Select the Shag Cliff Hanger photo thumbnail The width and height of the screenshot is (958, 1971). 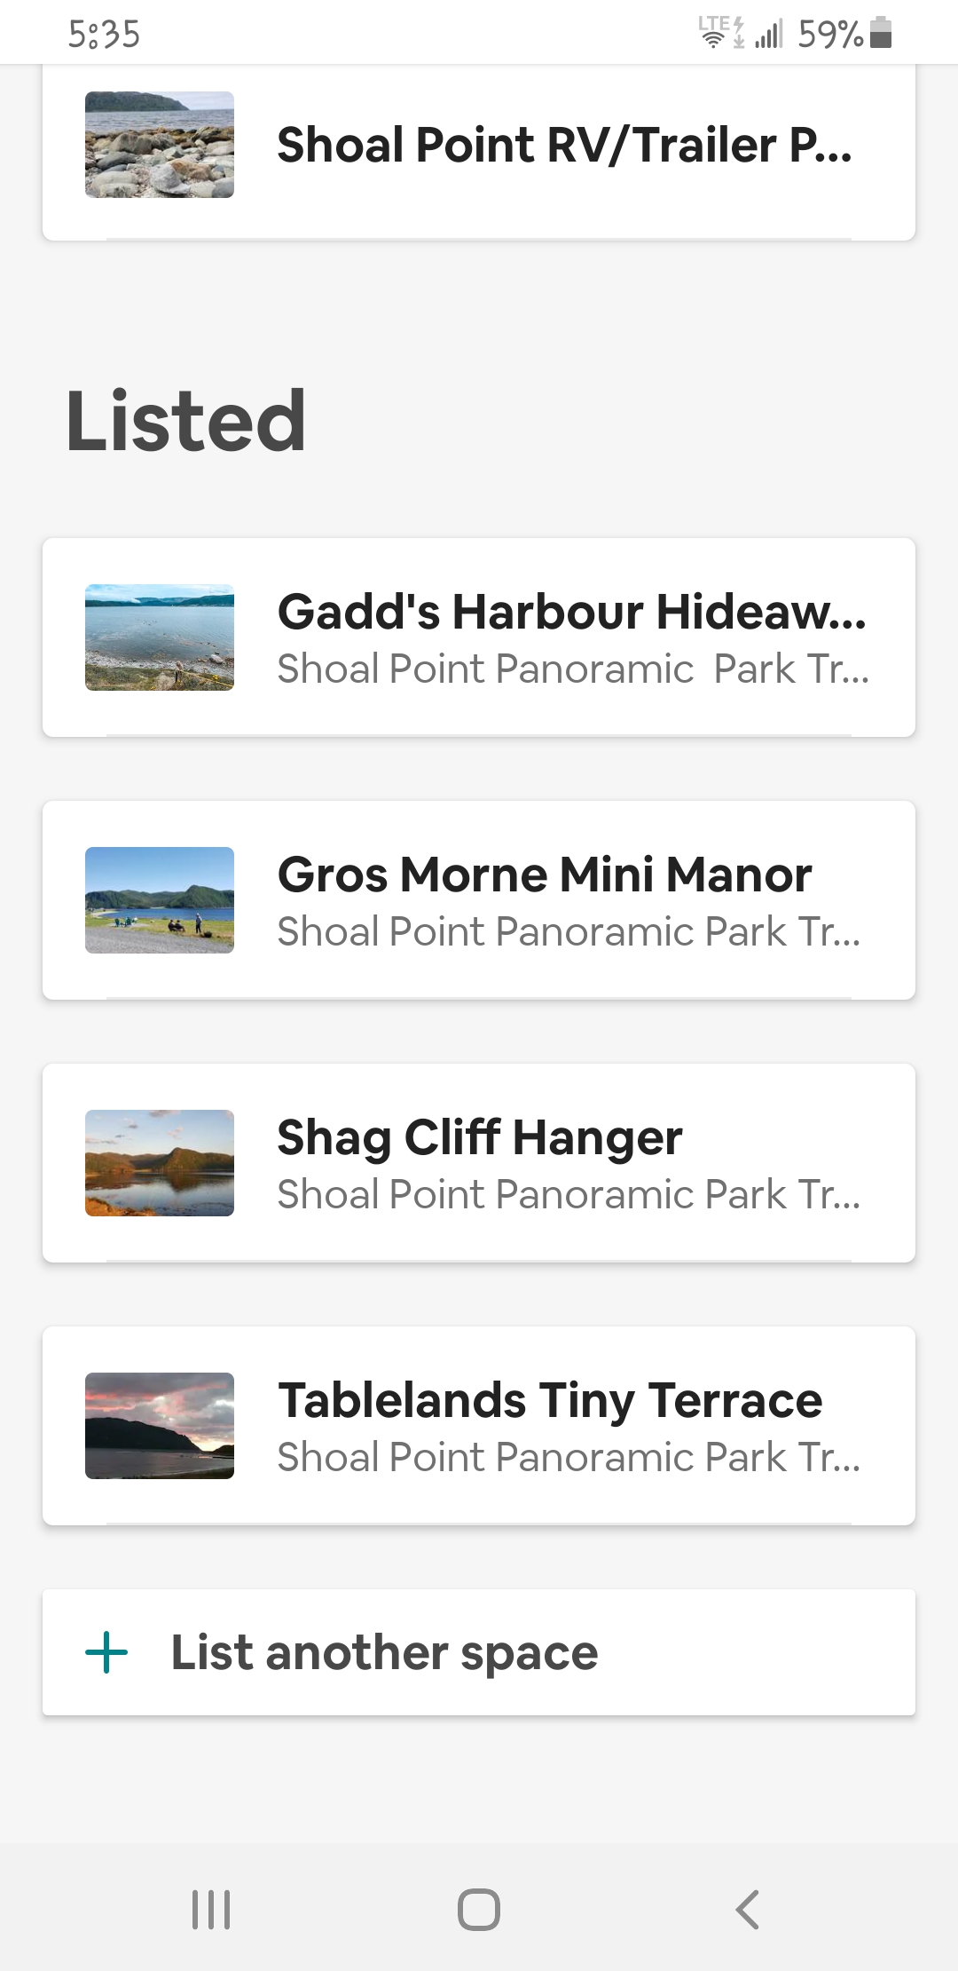click(x=160, y=1163)
